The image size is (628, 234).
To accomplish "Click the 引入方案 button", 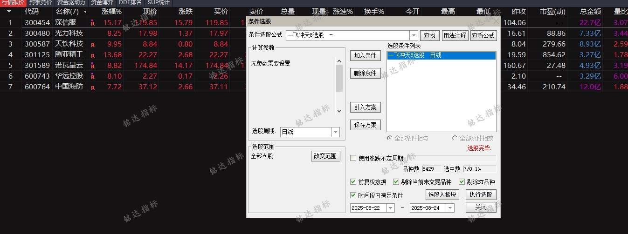I will pos(366,107).
